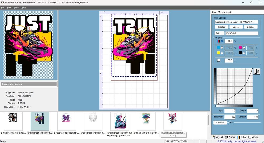Viewport: 264px width, 143px height.
Task: Click the yellow ink color swatch
Action: [219, 53]
